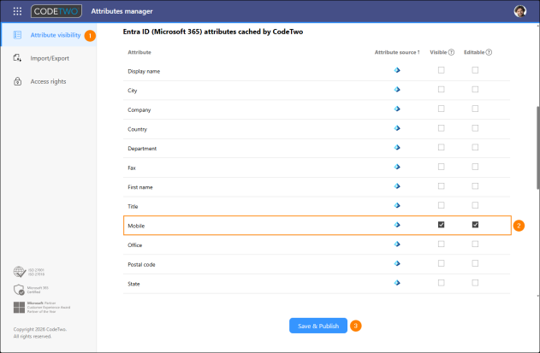
Task: Click the Import/Export sidebar icon
Action: (x=17, y=58)
